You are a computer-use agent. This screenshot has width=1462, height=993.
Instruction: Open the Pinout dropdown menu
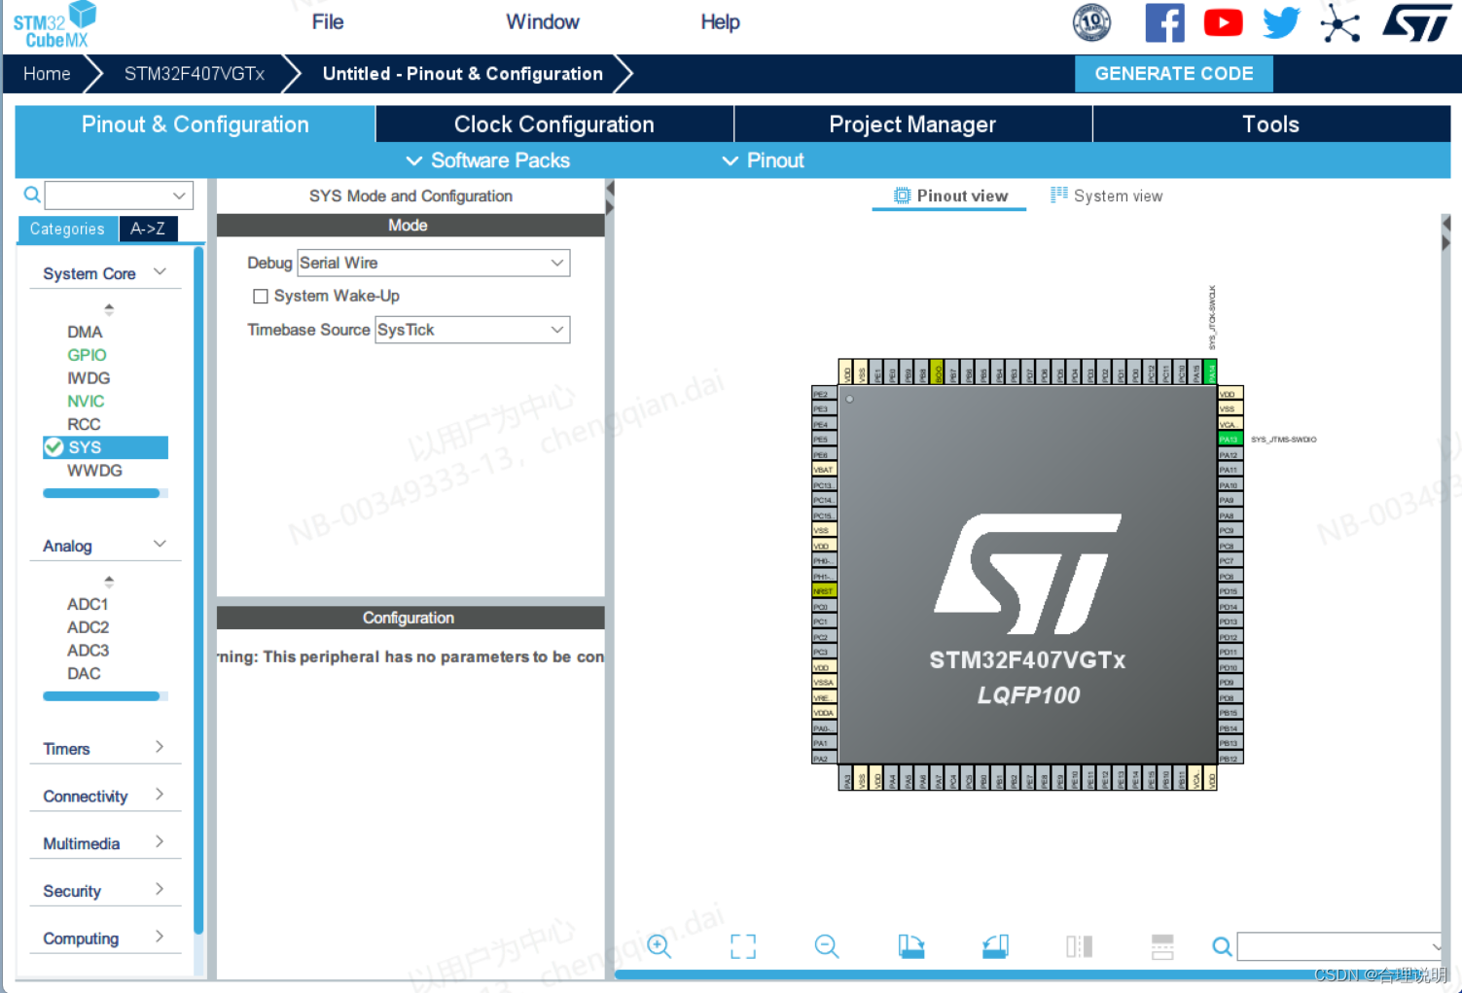coord(763,160)
